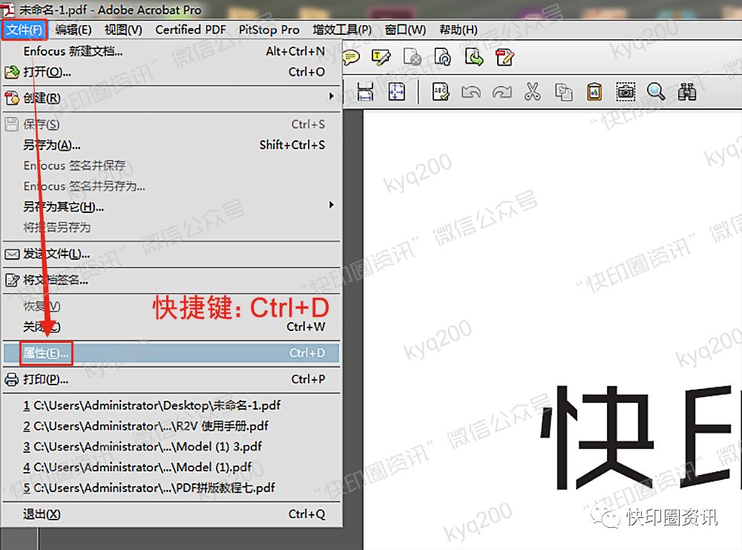Choose 退出(X) to quit Acrobat
The height and width of the screenshot is (550, 742).
(172, 514)
